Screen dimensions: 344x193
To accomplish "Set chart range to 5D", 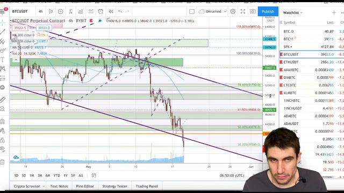I will [x=24, y=175].
